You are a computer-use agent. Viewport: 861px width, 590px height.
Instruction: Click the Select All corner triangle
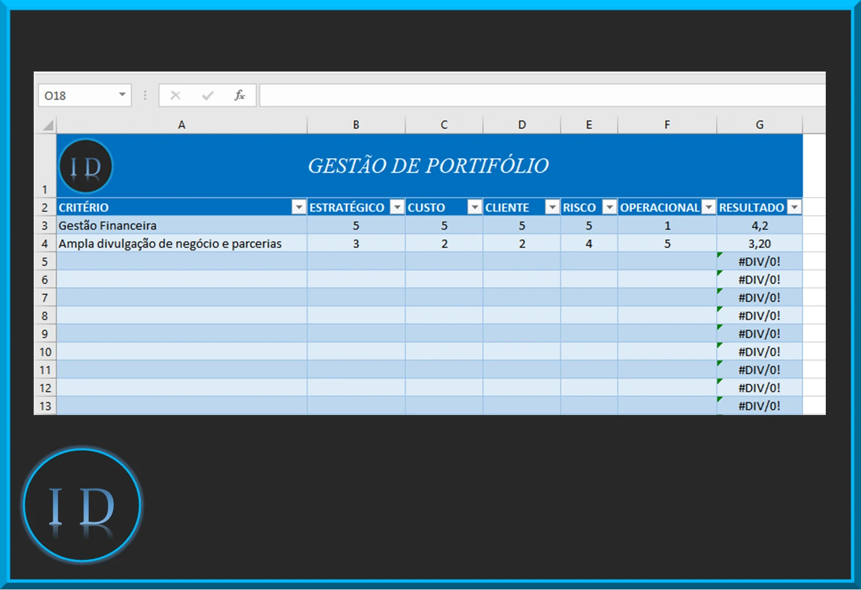48,126
